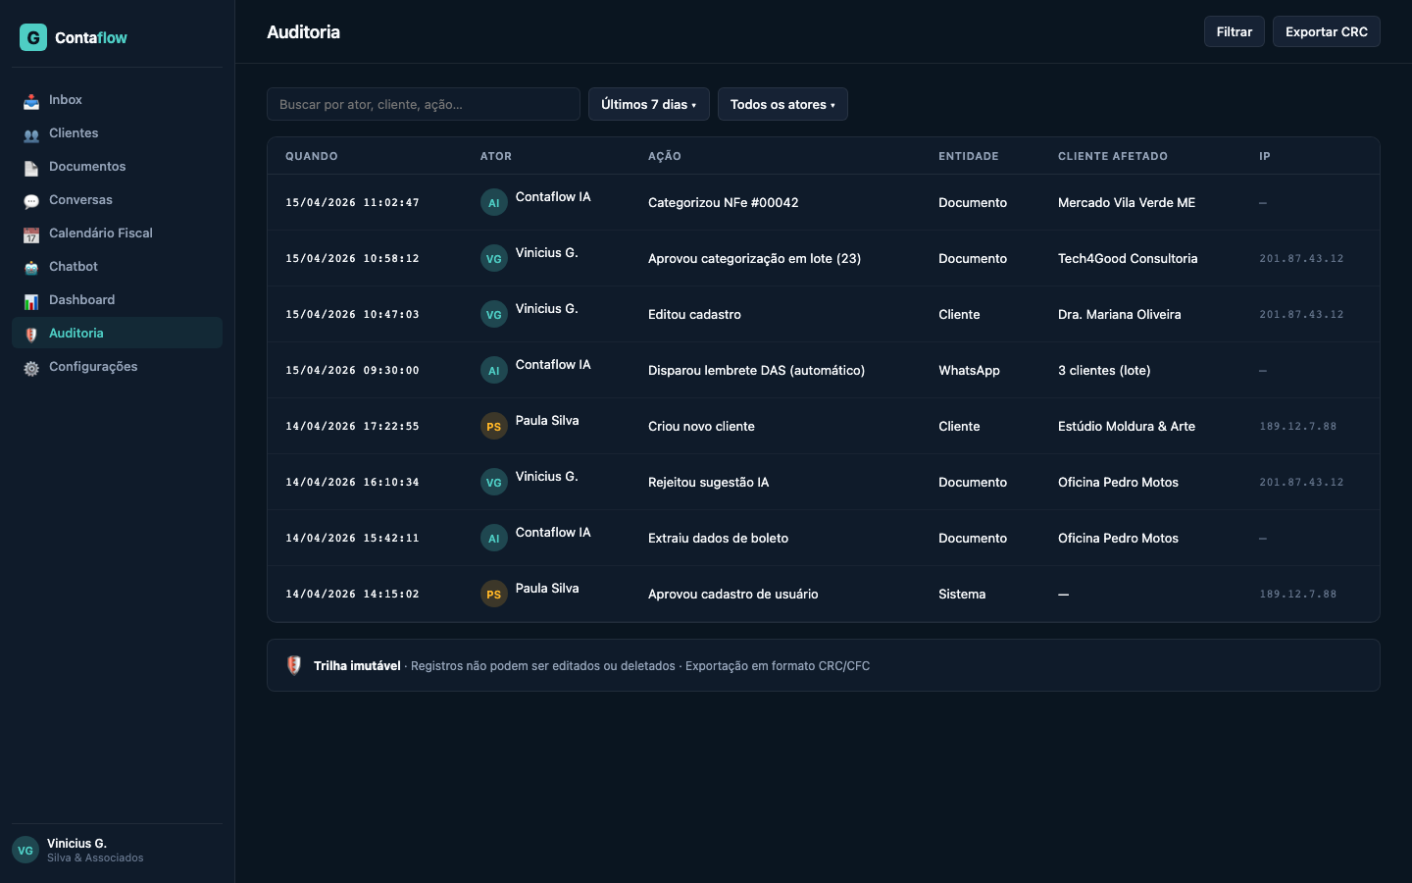Image resolution: width=1412 pixels, height=883 pixels.
Task: Click the Configurações gear icon
Action: (31, 368)
